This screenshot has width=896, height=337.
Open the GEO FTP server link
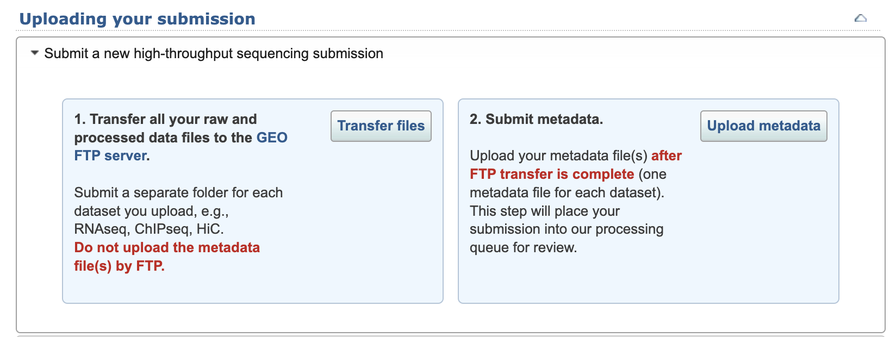tap(271, 138)
